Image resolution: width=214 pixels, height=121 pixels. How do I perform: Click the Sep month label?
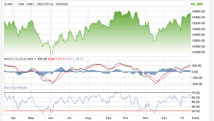(x=109, y=118)
